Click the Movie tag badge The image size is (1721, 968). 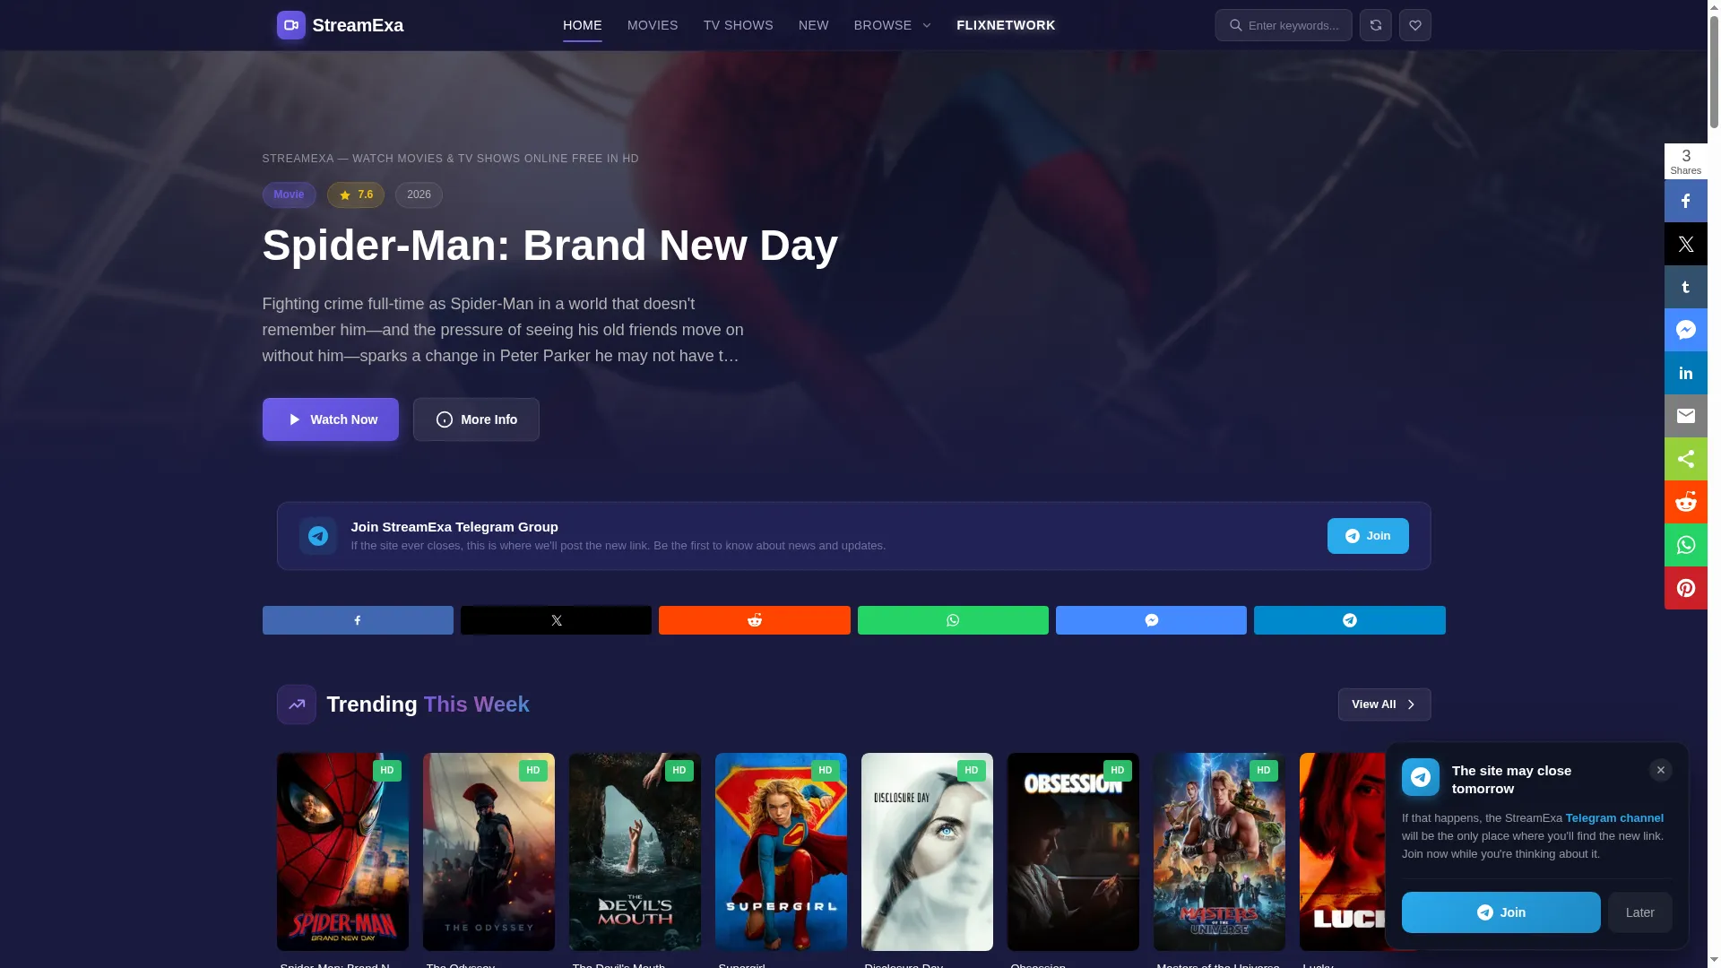(x=289, y=194)
